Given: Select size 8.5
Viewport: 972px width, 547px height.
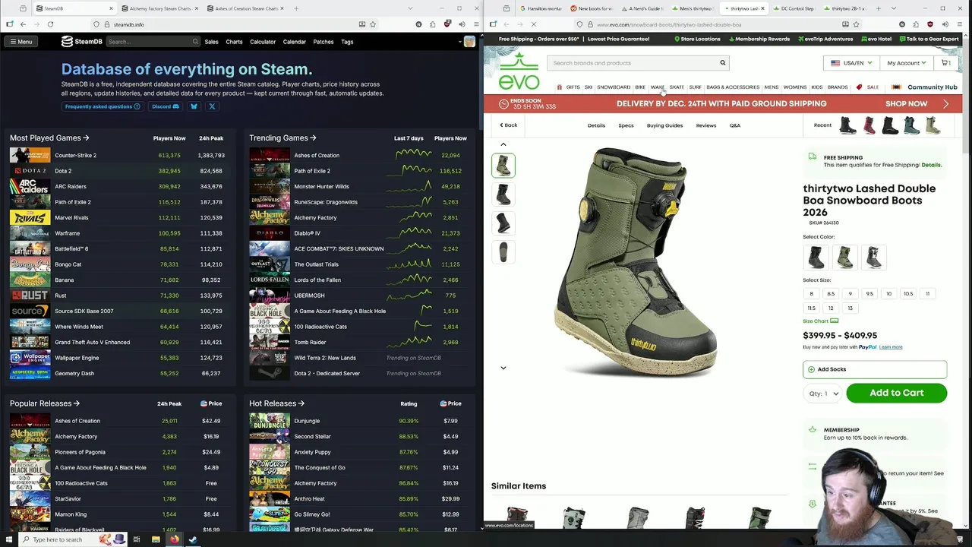Looking at the screenshot, I should click(x=831, y=293).
